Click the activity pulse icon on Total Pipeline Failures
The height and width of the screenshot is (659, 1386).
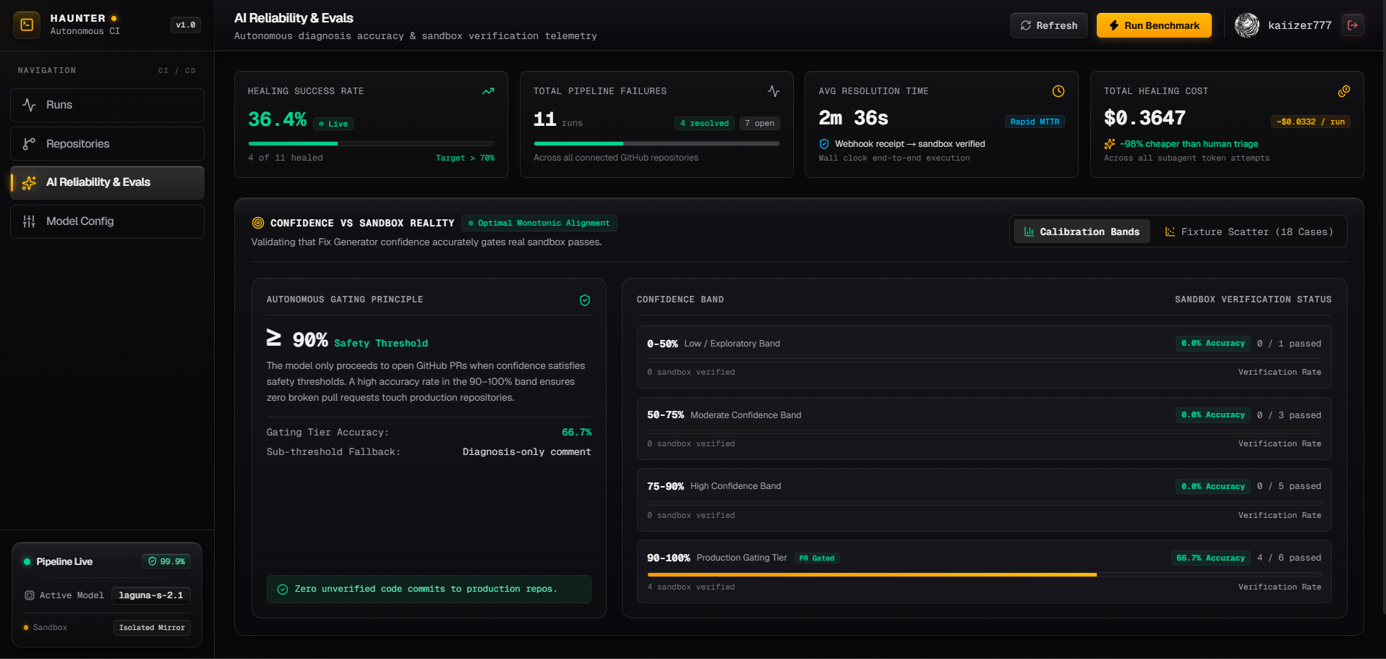click(x=774, y=91)
